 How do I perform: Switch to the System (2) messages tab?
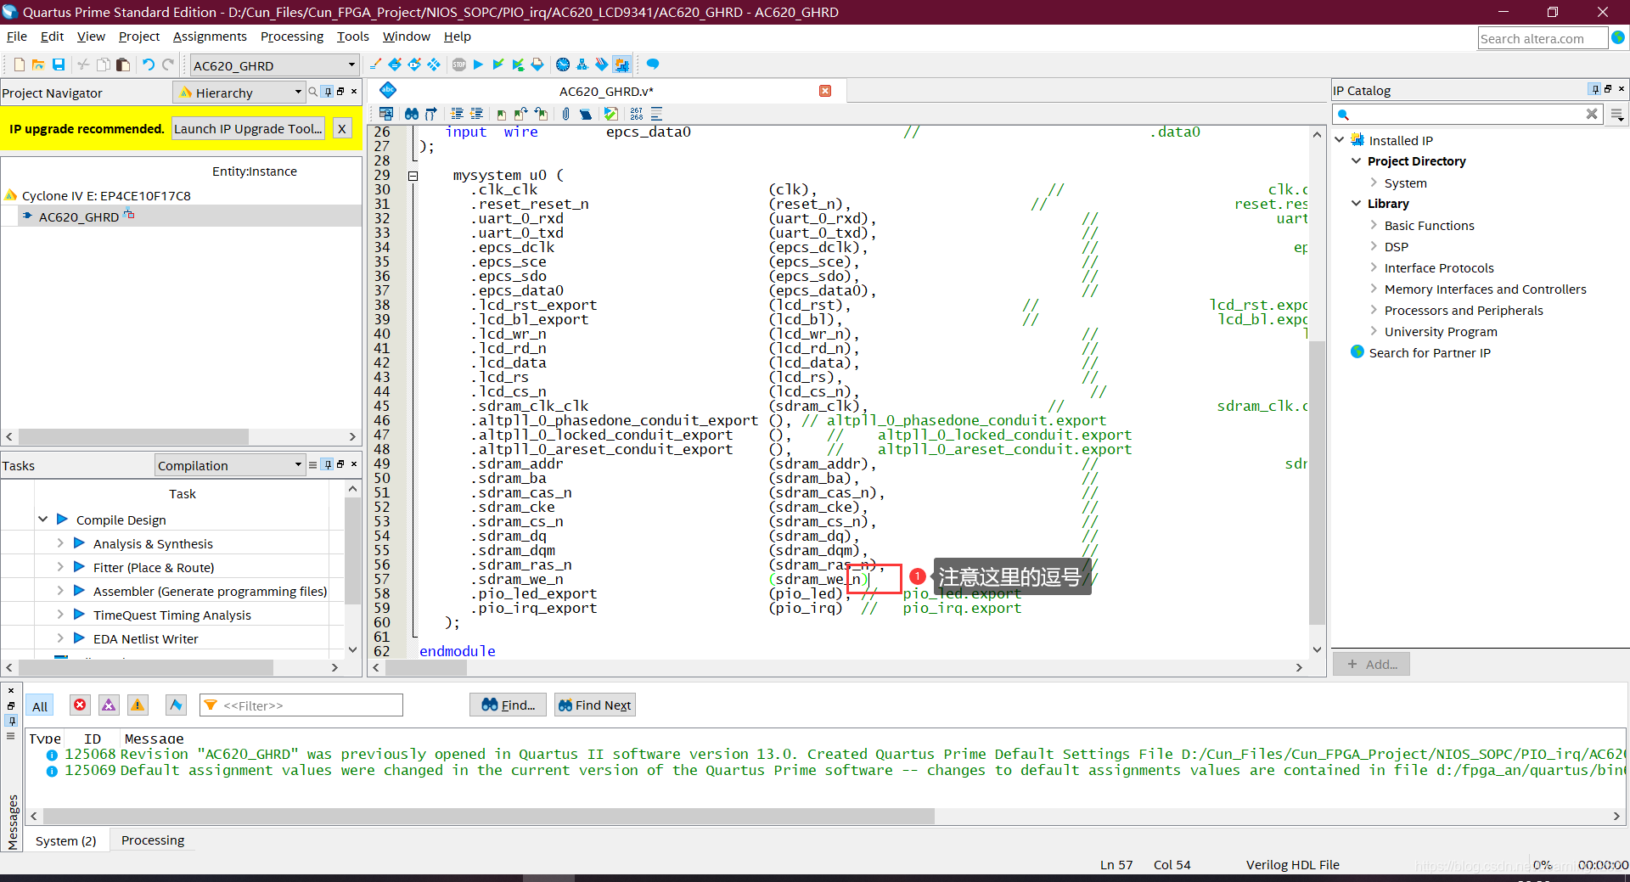(65, 840)
